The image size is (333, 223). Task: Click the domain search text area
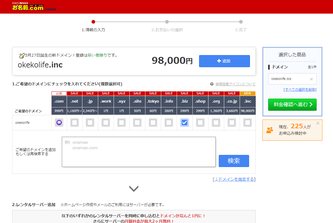tap(138, 152)
